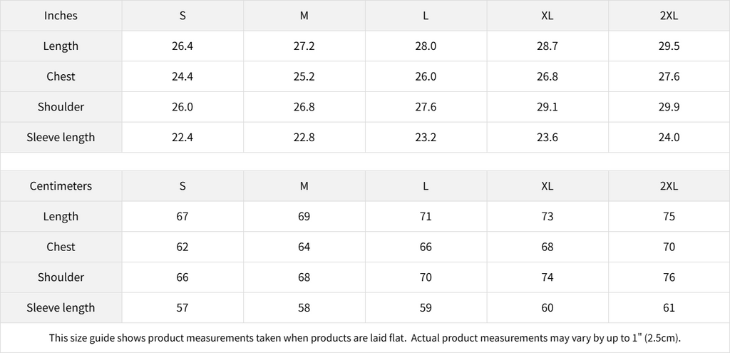This screenshot has height=353, width=730.
Task: Click the 69 cm length value for M
Action: pos(304,217)
